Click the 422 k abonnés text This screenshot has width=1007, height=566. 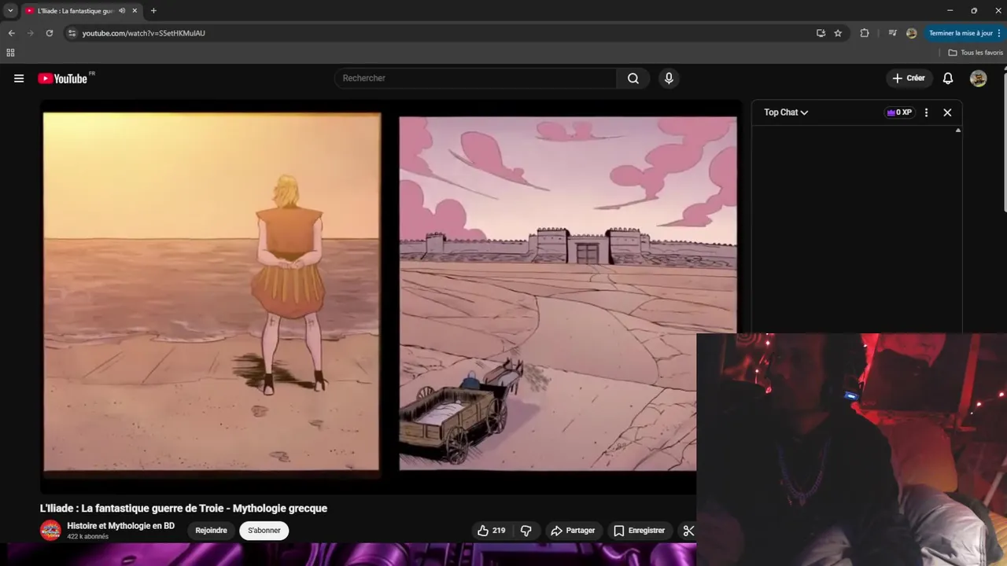click(x=87, y=537)
